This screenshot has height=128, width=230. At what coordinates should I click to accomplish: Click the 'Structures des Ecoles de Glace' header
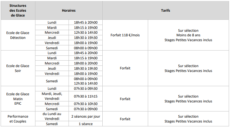point(18,10)
